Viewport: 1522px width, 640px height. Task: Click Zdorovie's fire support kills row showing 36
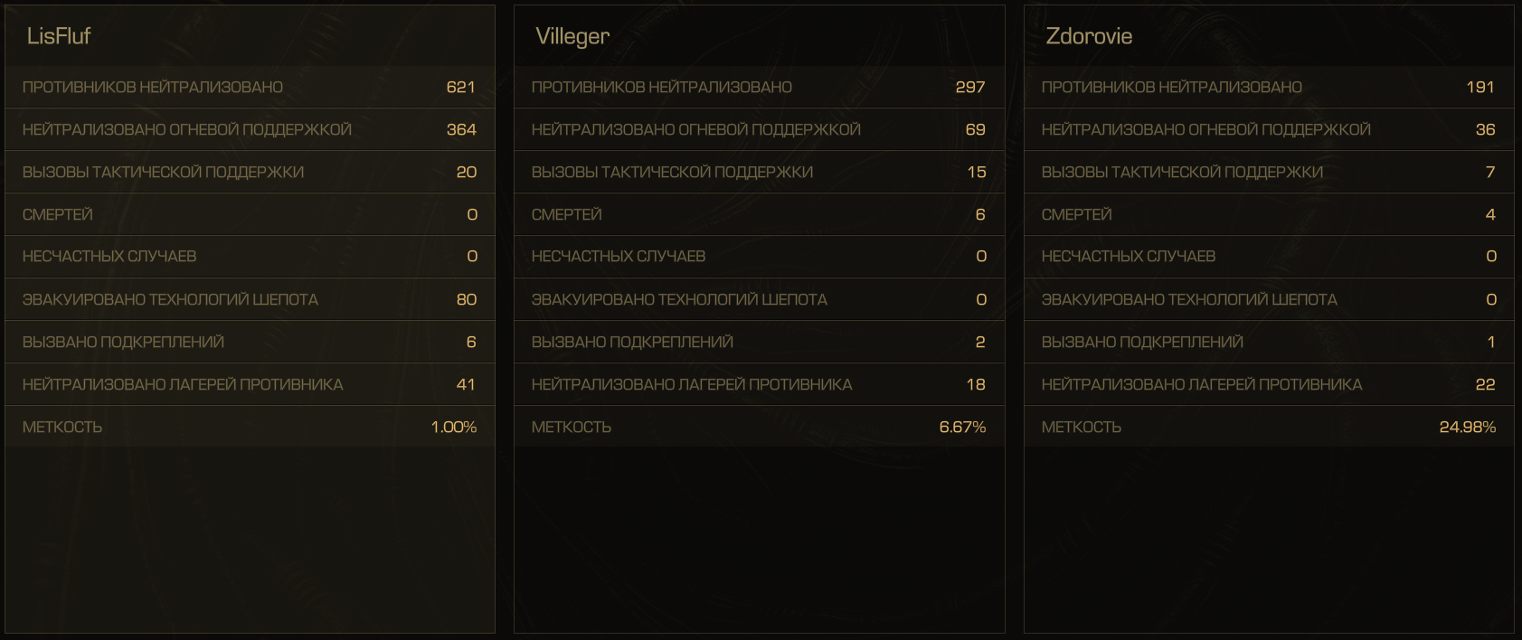(1269, 129)
